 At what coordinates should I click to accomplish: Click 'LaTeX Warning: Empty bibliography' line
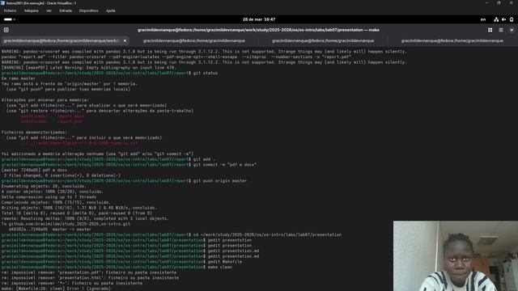point(88,68)
